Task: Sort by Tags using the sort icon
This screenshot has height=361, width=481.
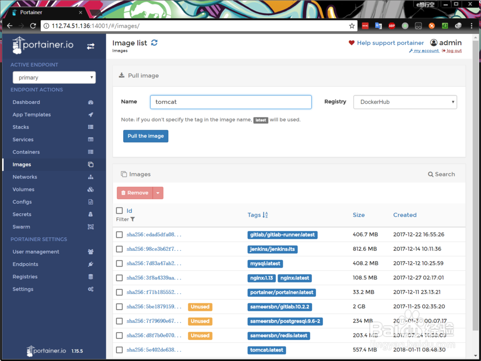Action: tap(266, 215)
